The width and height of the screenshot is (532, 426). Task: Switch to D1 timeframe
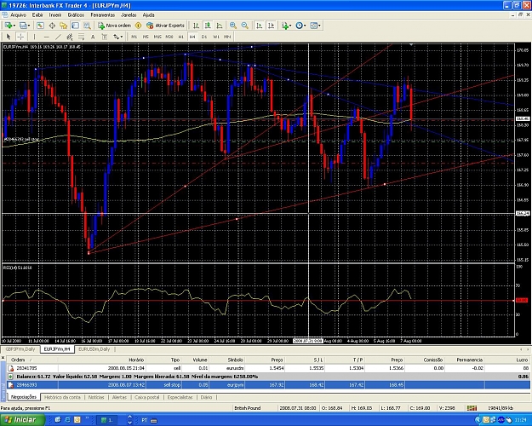(x=204, y=37)
